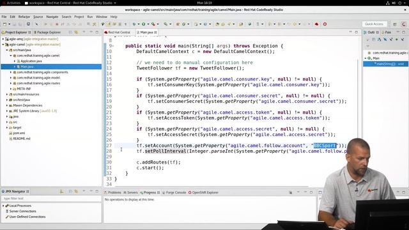Click the New file toolbar icon
Screen dimensions: 409x230
coord(4,24)
